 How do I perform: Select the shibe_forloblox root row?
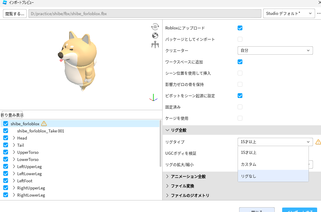point(80,124)
